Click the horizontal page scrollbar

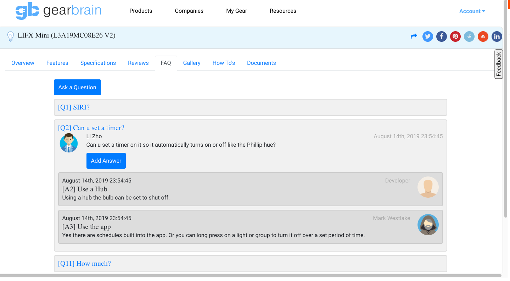(x=251, y=275)
